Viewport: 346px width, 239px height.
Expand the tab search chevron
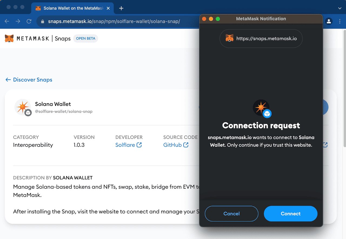tap(340, 8)
